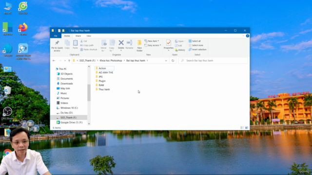
Task: Open This PC desktop icon
Action: 8,8
